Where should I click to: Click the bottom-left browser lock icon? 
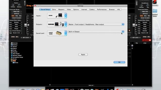click(x=50, y=84)
